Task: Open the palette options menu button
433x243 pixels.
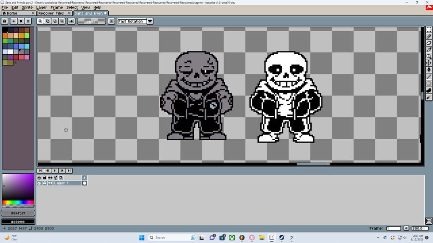Action: [28, 21]
